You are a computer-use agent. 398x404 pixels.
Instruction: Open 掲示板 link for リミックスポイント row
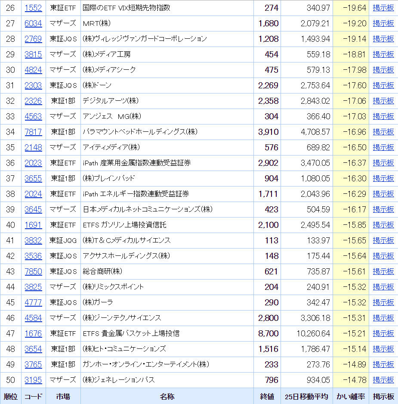tap(383, 287)
